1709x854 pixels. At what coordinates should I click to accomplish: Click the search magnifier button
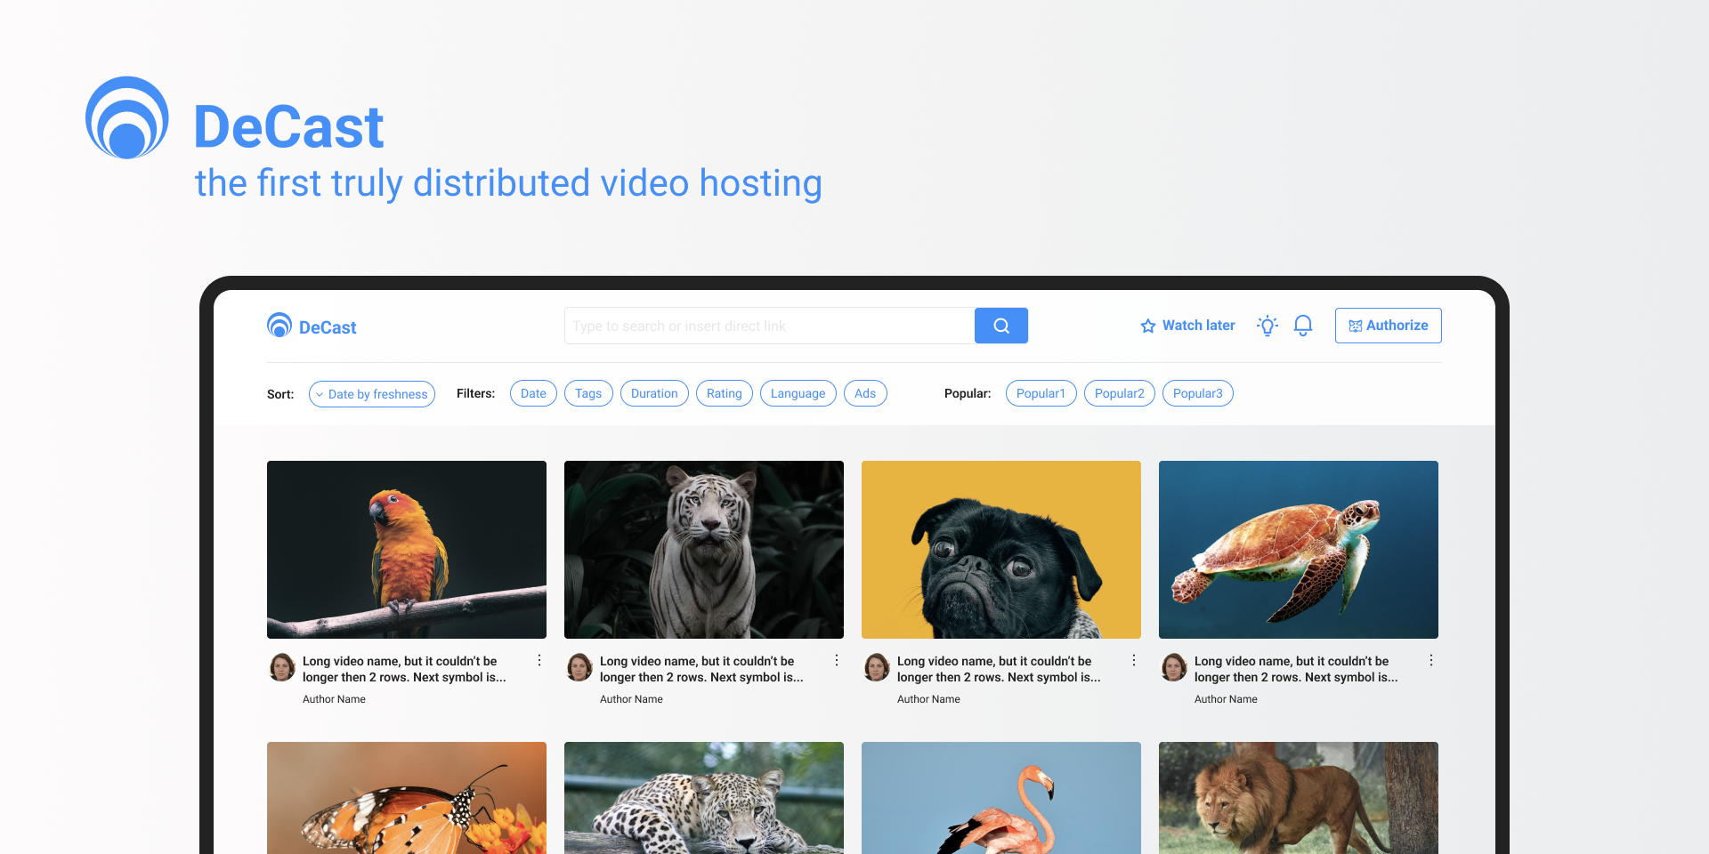(1001, 326)
